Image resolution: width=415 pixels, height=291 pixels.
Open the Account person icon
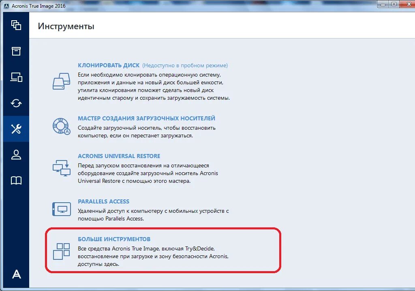(16, 154)
